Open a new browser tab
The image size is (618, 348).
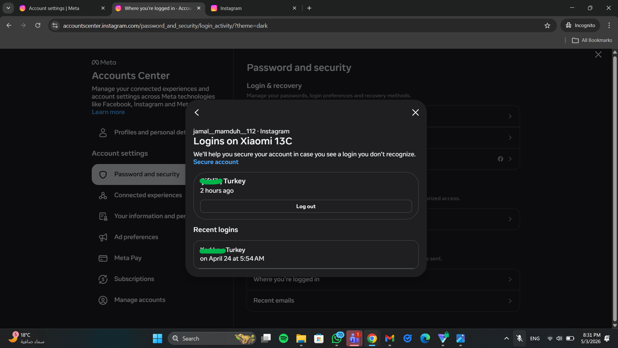309,8
